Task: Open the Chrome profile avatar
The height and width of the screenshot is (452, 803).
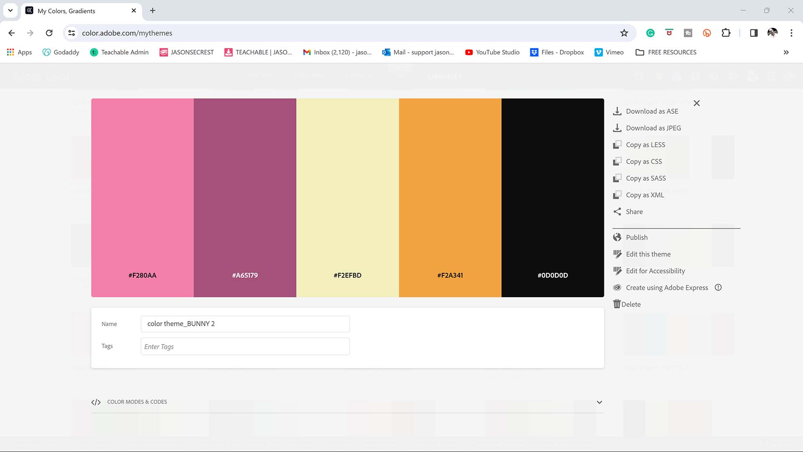Action: tap(772, 33)
